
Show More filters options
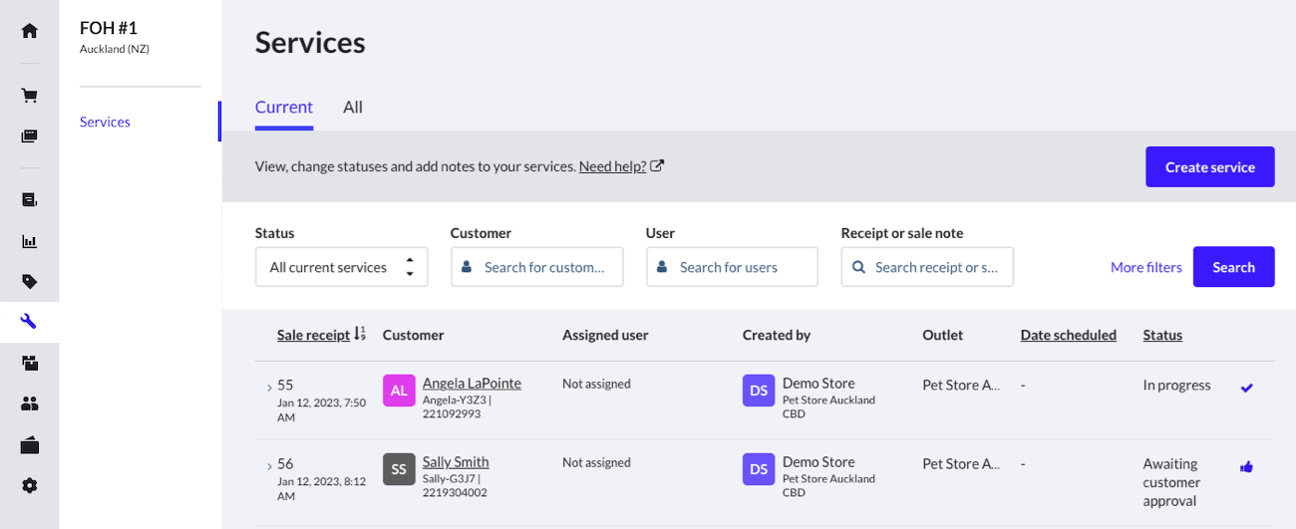1145,267
